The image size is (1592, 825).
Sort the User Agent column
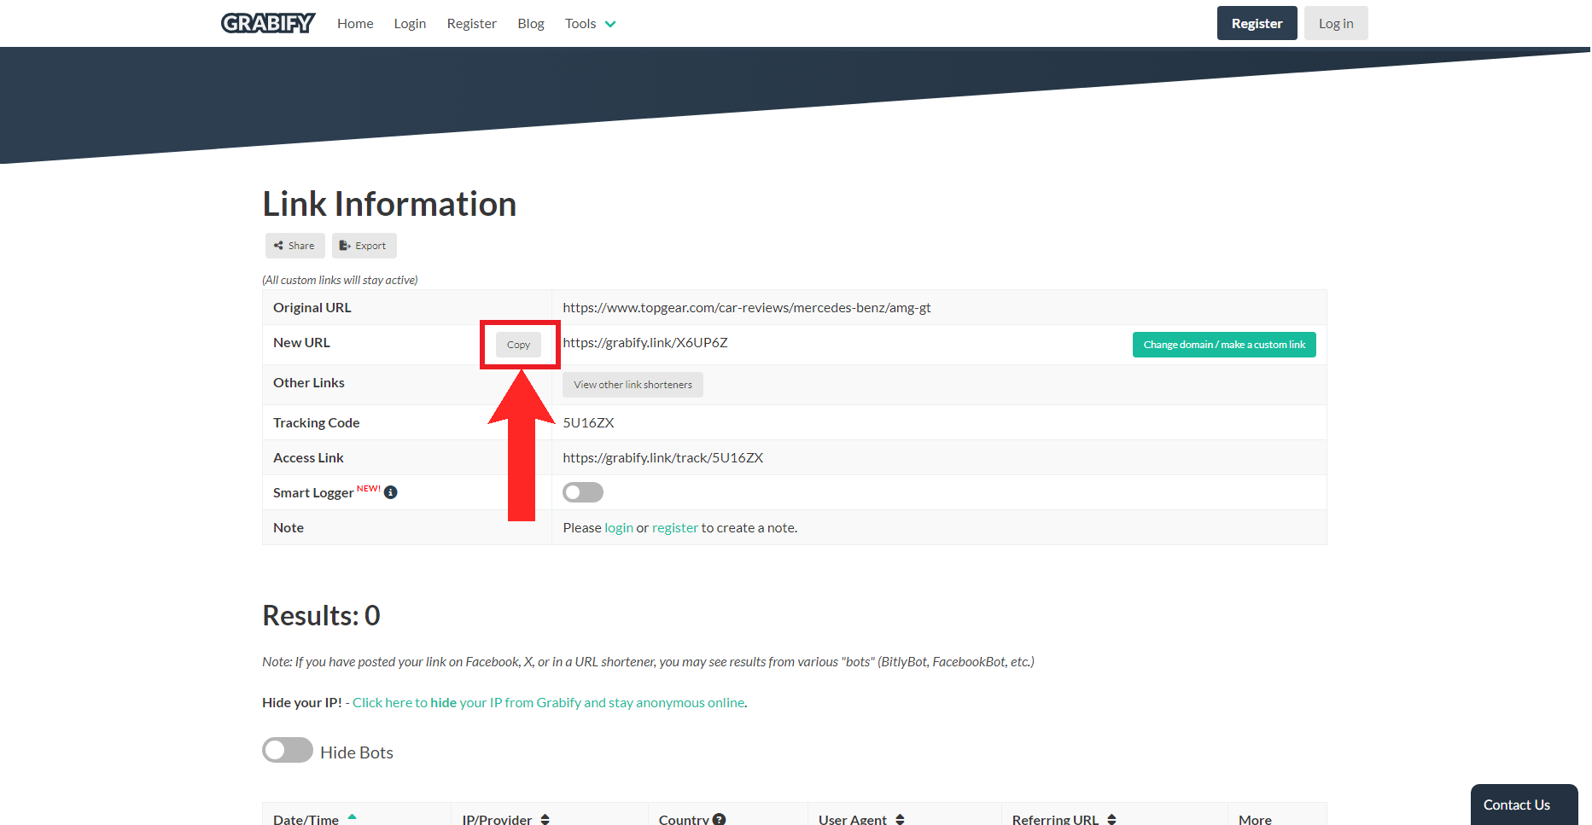900,819
